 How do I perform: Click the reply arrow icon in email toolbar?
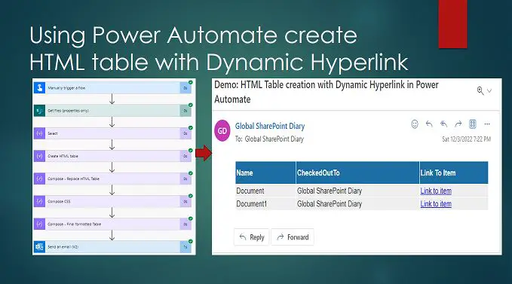click(x=429, y=124)
